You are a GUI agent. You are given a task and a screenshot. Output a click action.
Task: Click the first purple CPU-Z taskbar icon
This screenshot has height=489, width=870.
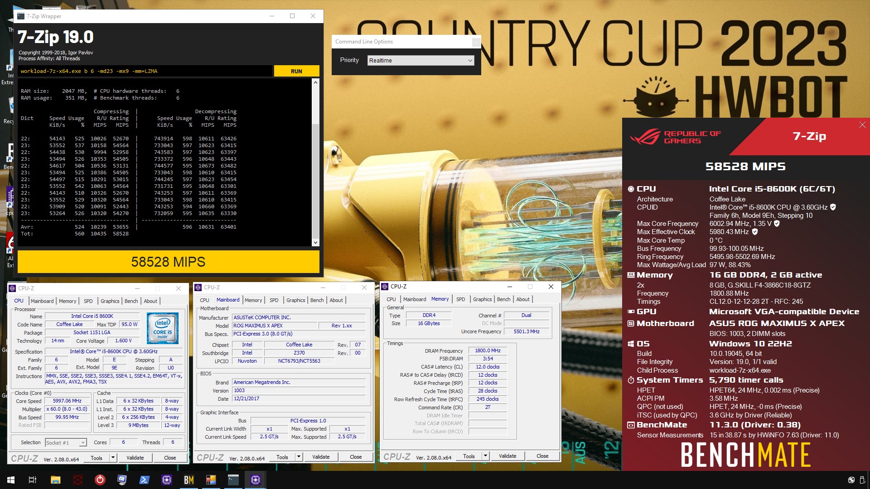(166, 480)
